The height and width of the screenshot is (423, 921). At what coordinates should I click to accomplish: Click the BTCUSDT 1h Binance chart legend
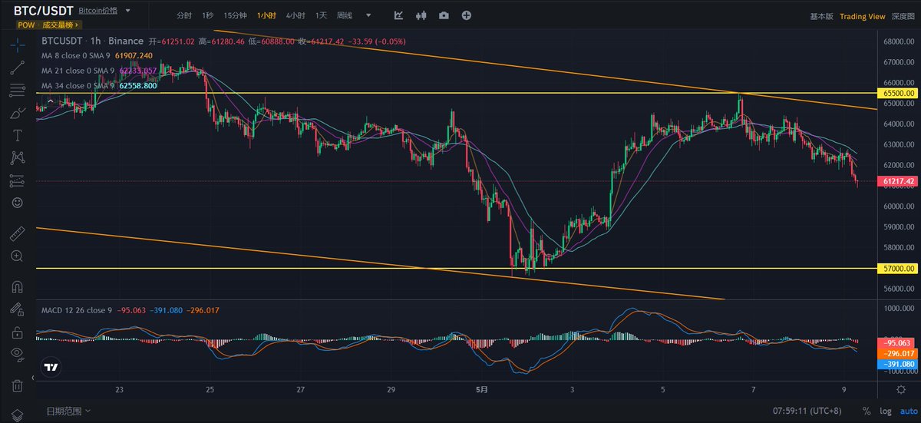(x=92, y=41)
